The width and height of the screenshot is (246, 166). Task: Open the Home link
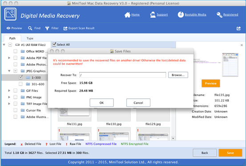(x=136, y=15)
